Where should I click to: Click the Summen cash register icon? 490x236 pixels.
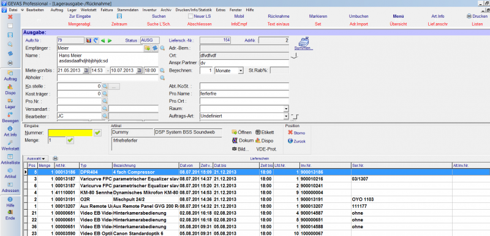click(x=303, y=43)
